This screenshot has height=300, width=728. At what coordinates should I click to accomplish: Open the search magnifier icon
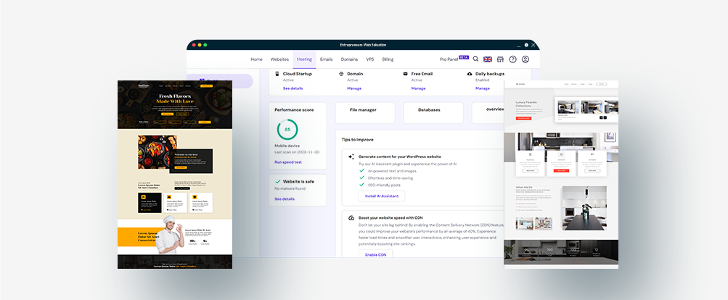tap(475, 59)
